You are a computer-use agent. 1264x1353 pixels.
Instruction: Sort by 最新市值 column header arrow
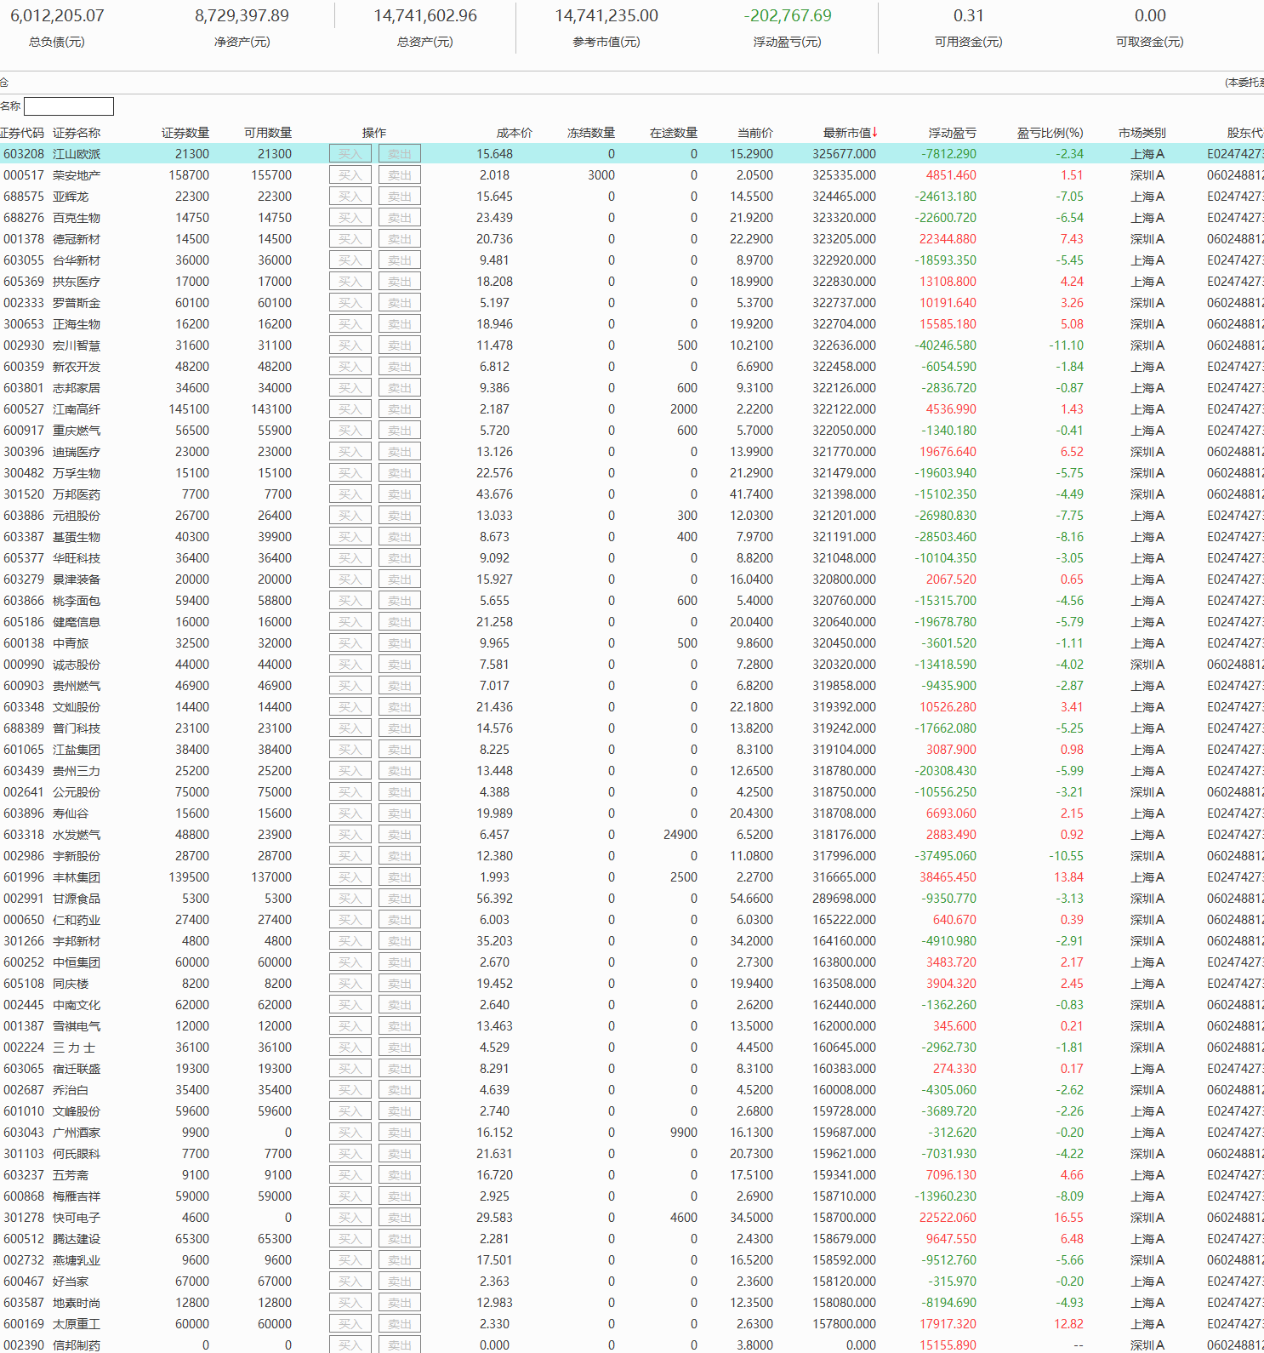click(x=874, y=132)
